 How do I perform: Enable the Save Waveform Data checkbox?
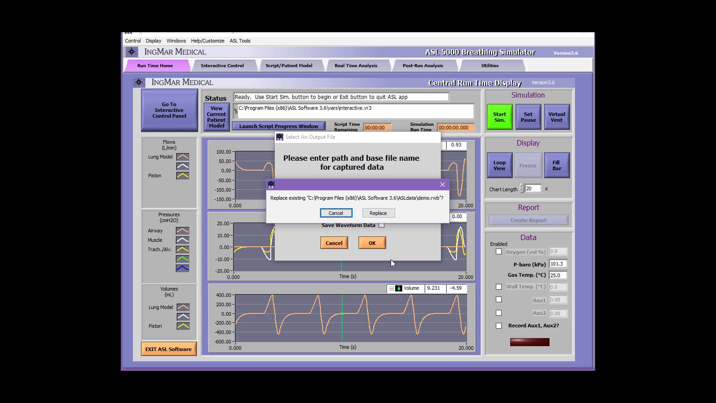382,225
